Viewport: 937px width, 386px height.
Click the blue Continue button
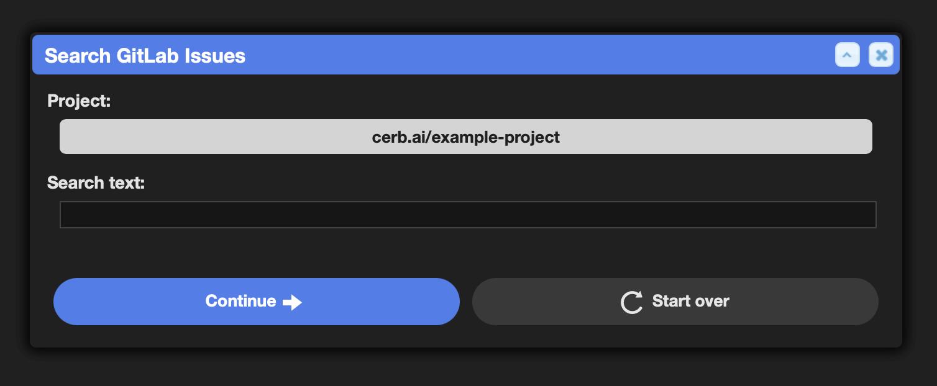pyautogui.click(x=257, y=302)
